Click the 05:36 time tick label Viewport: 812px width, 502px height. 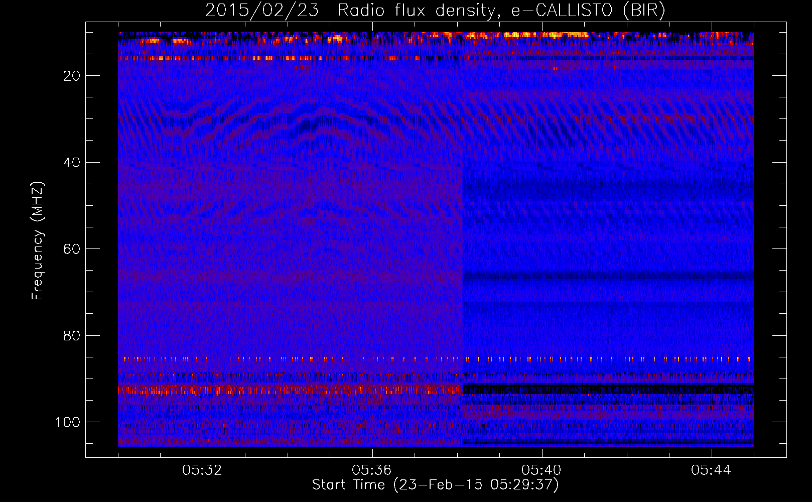[x=372, y=470]
